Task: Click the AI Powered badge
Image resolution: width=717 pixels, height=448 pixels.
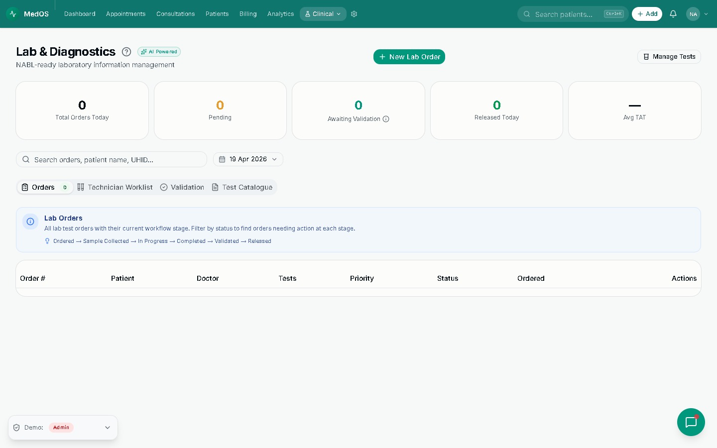Action: click(x=159, y=52)
